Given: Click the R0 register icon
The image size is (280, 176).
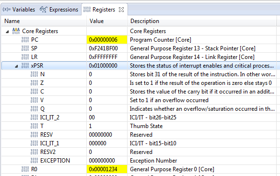Looking at the screenshot, I should [25, 169].
